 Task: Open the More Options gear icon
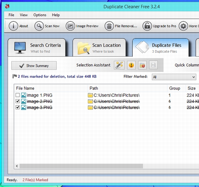tap(183, 26)
